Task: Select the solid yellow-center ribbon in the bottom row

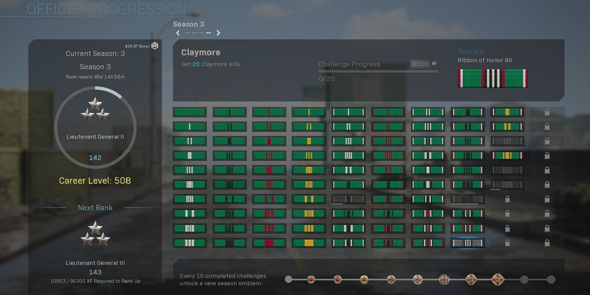Action: (308, 243)
